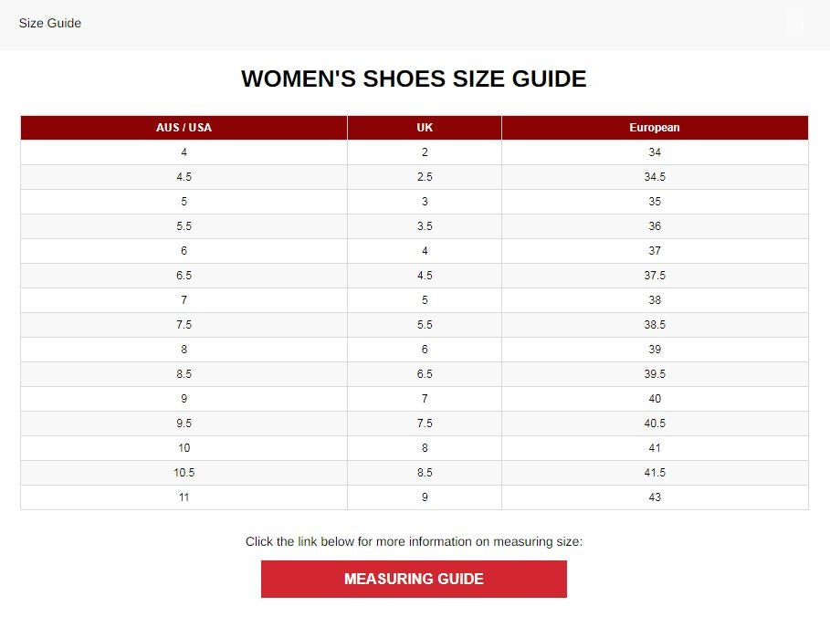Click the European value 34 cell
Screen dimensions: 830x617
pyautogui.click(x=654, y=152)
